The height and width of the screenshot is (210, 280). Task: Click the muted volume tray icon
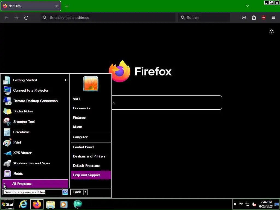254,204
